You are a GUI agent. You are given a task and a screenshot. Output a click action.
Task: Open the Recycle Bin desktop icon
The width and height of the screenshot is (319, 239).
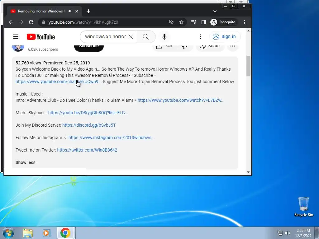click(x=303, y=207)
